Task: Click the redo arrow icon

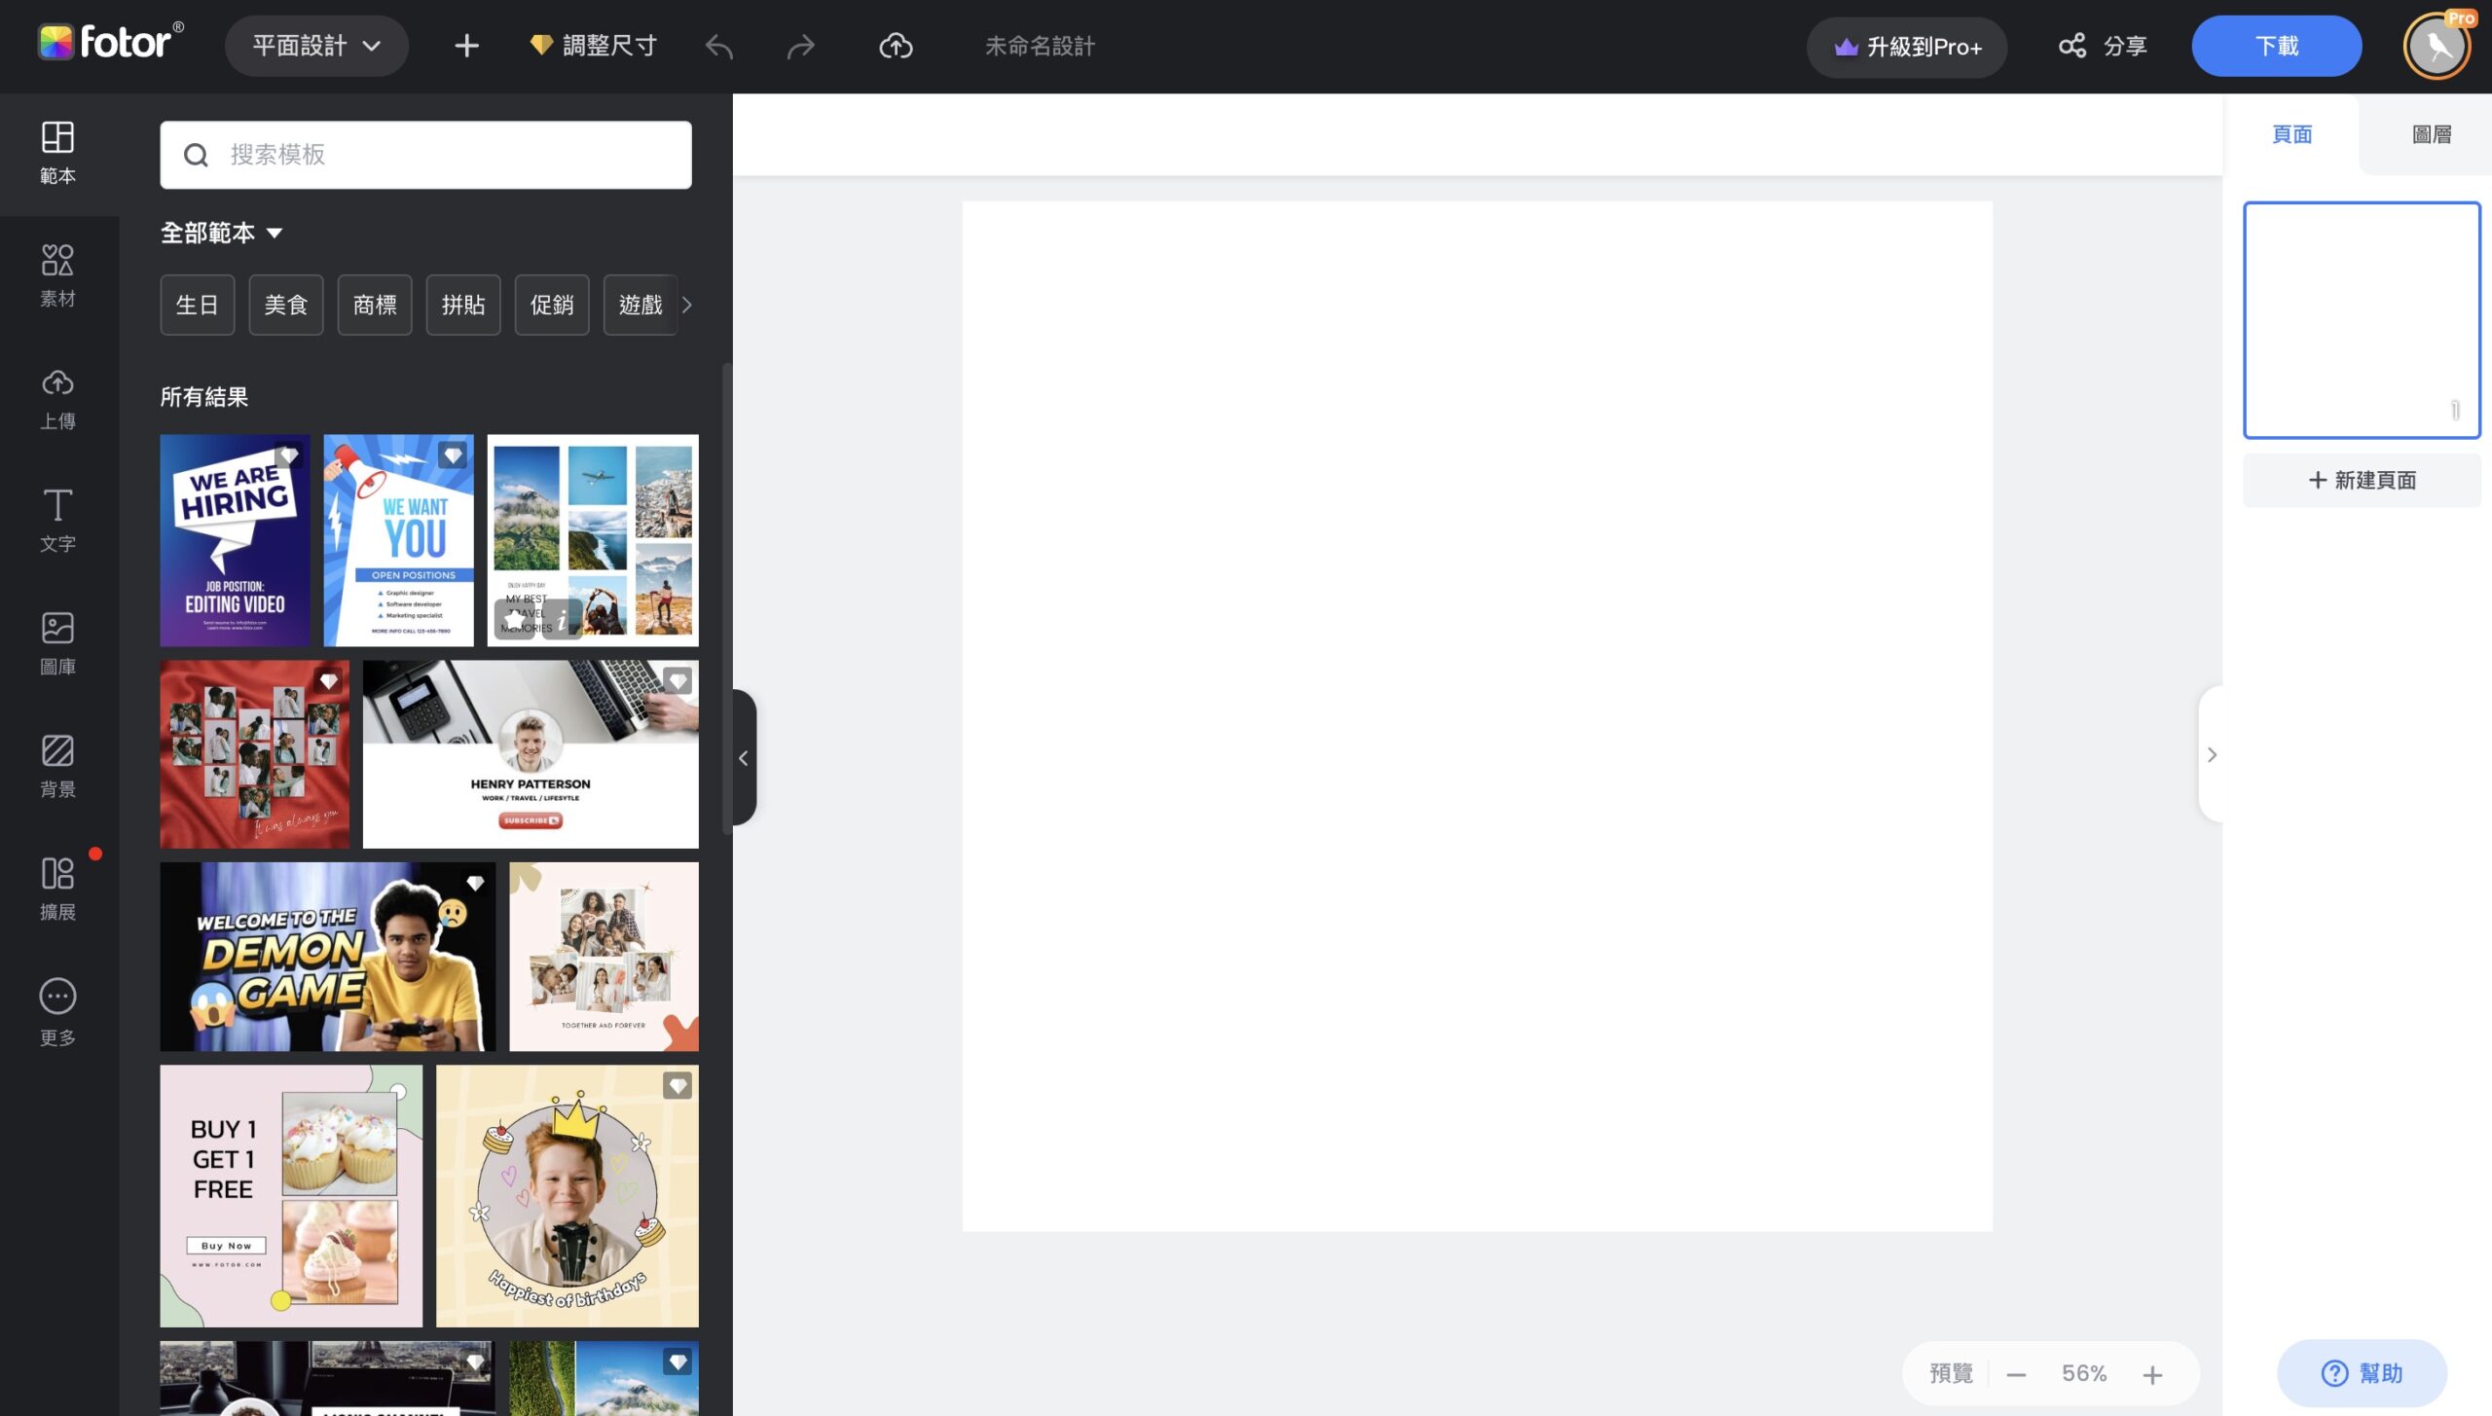Action: tap(801, 46)
